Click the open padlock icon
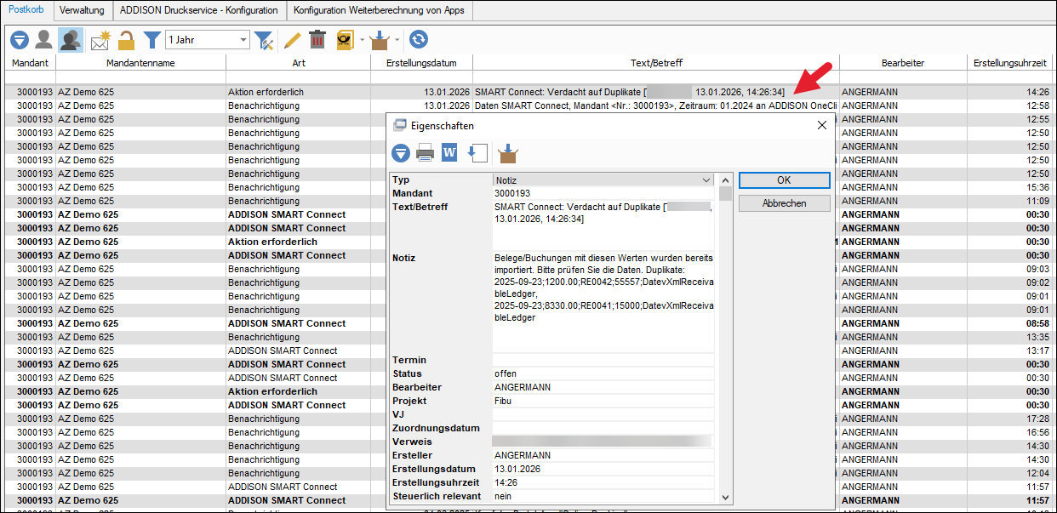 tap(127, 39)
